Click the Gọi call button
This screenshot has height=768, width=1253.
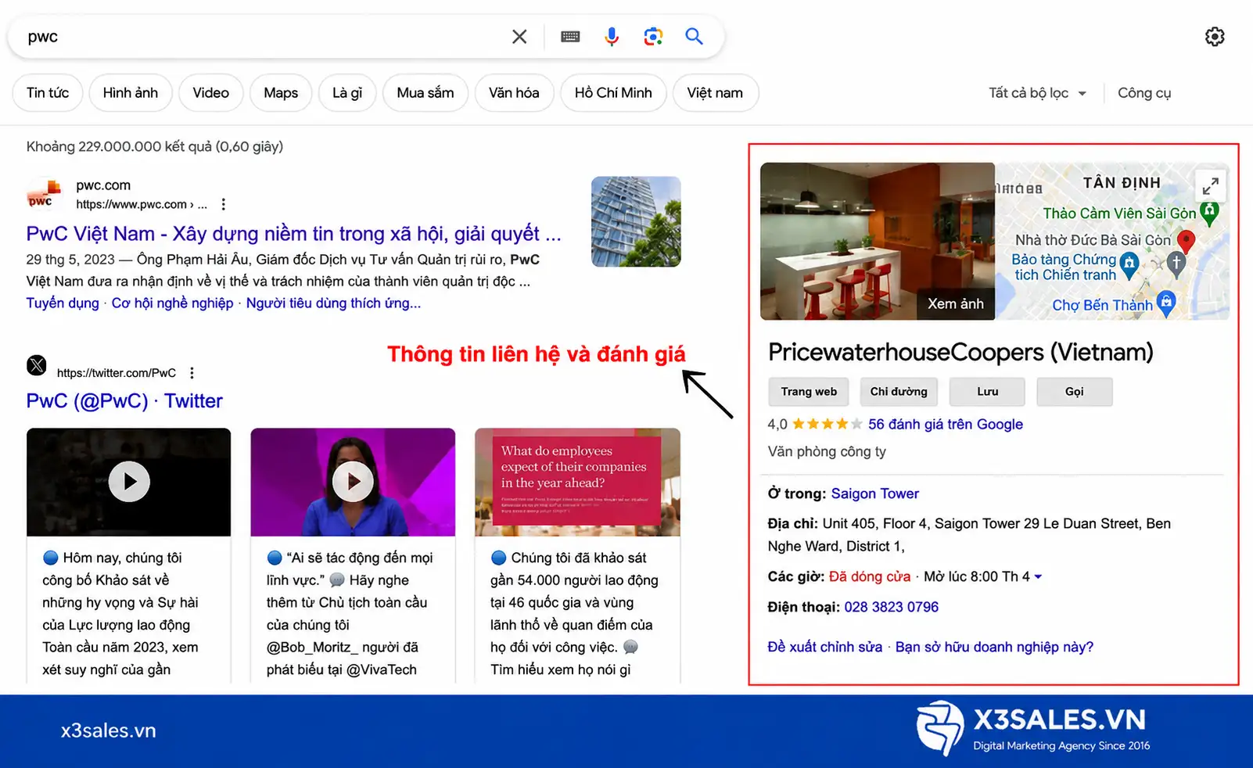click(1075, 392)
